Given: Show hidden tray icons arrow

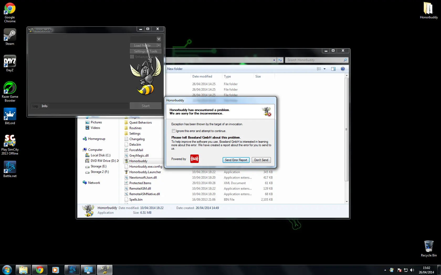Looking at the screenshot, I should point(385,270).
